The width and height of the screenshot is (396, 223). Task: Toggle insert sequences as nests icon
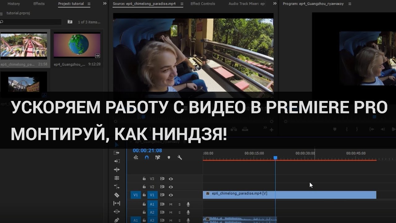point(136,157)
